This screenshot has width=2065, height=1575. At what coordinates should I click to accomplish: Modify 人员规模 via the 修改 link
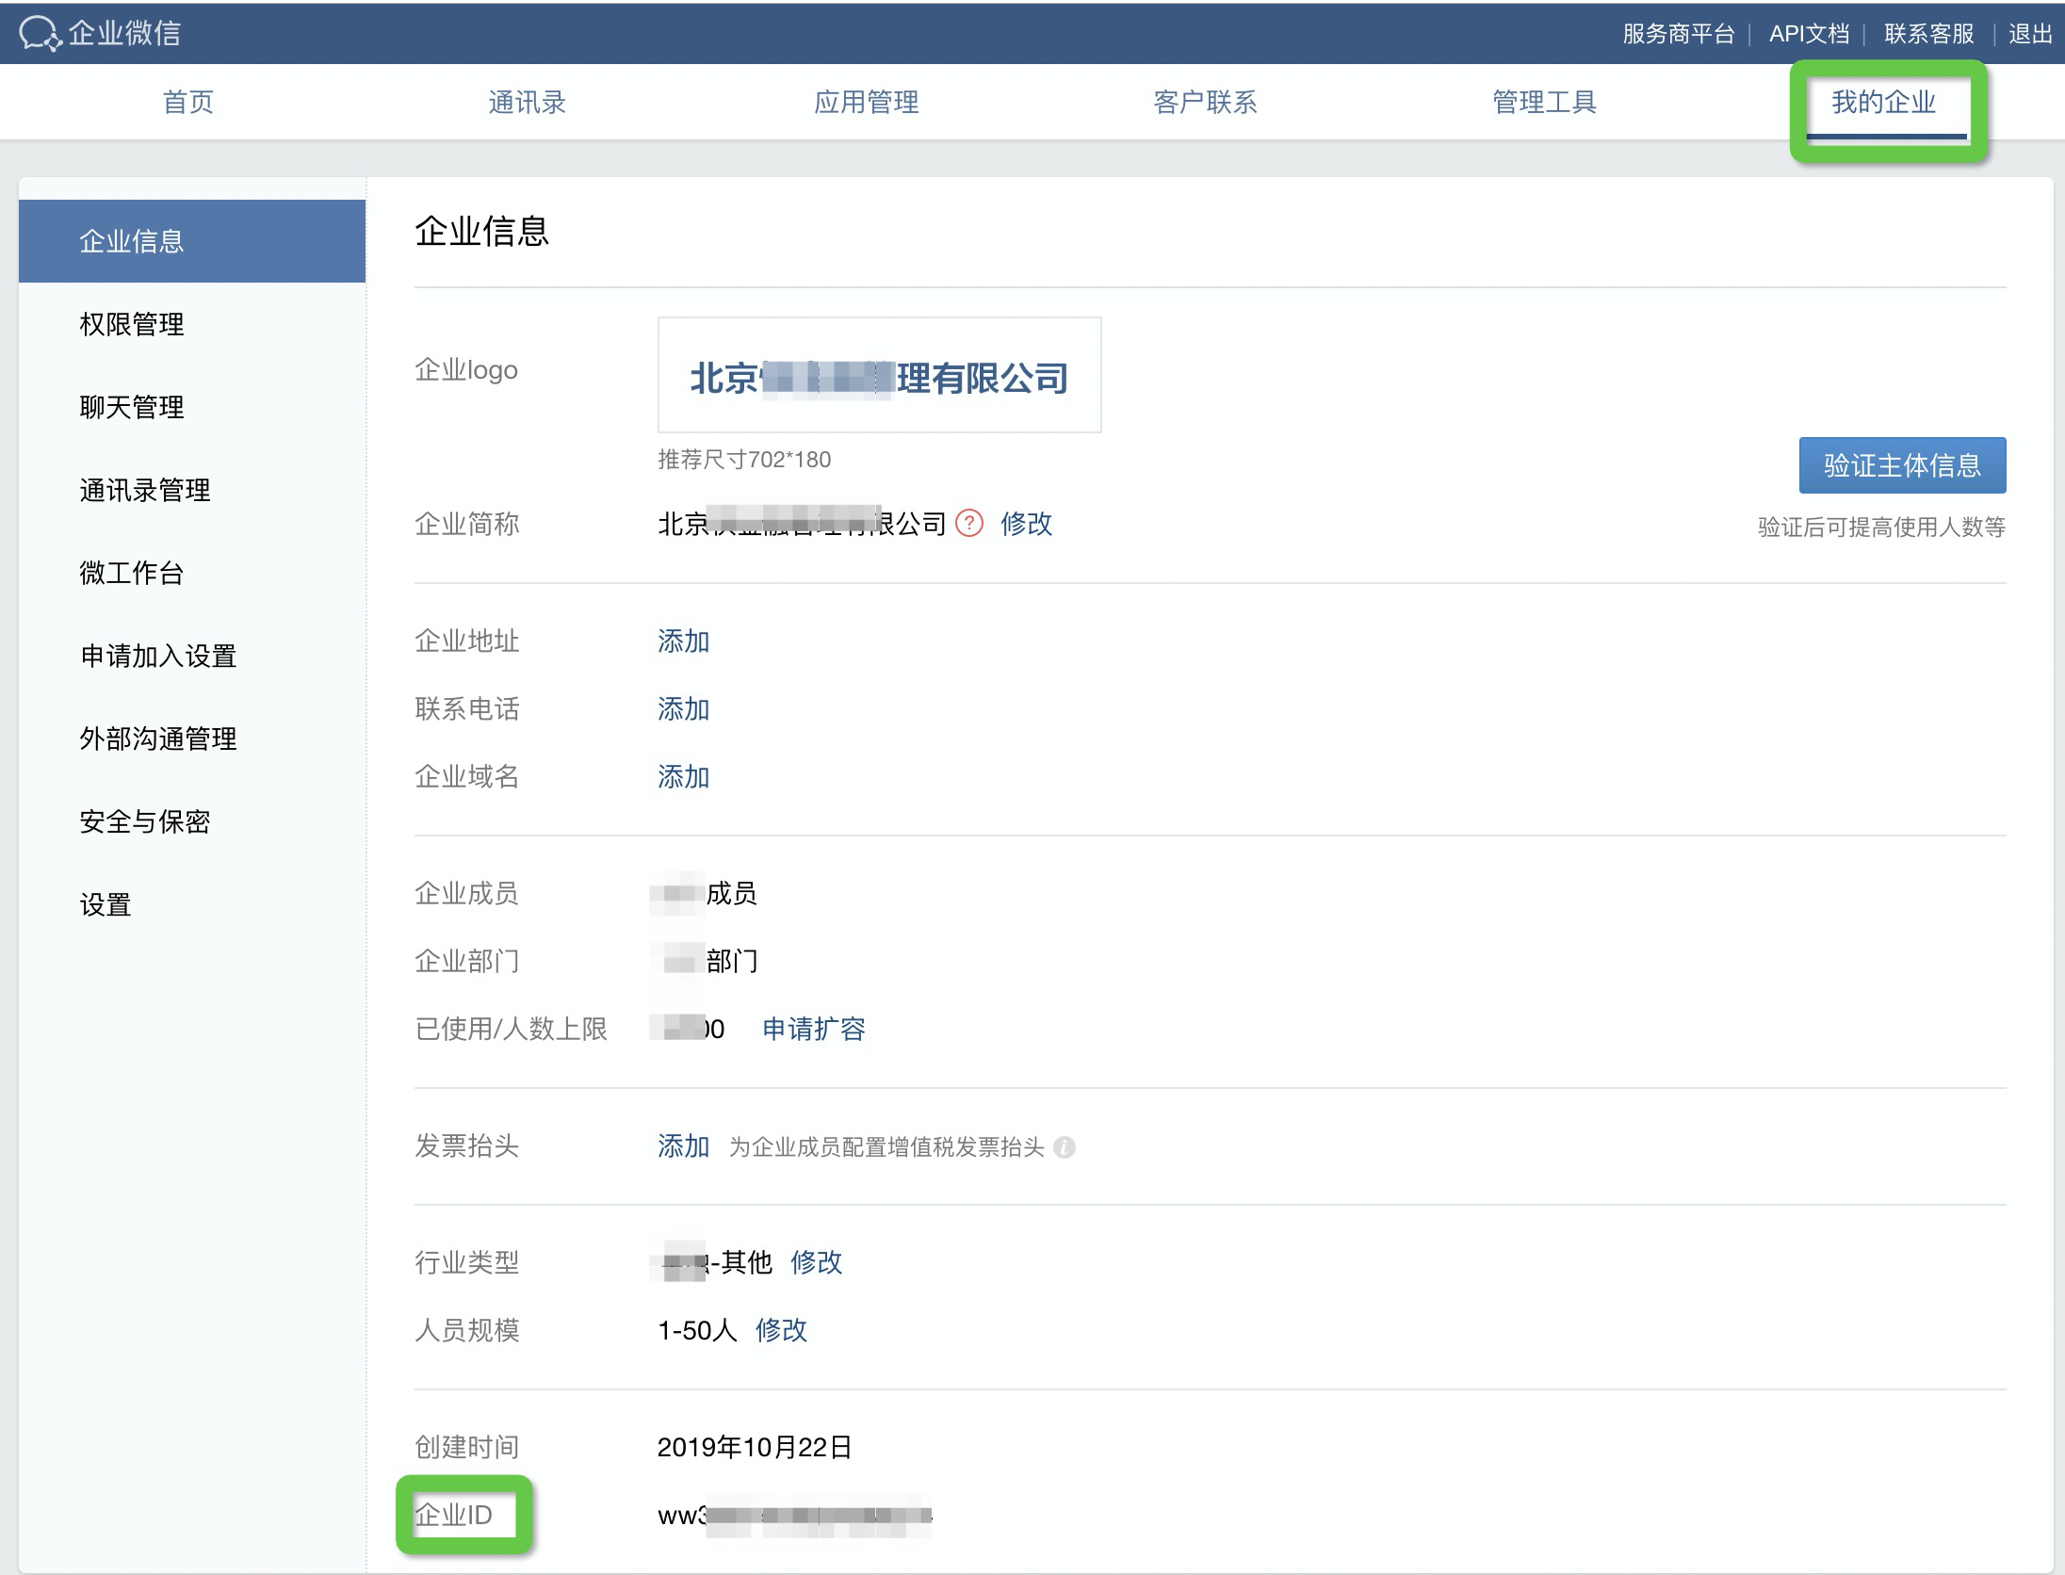781,1331
